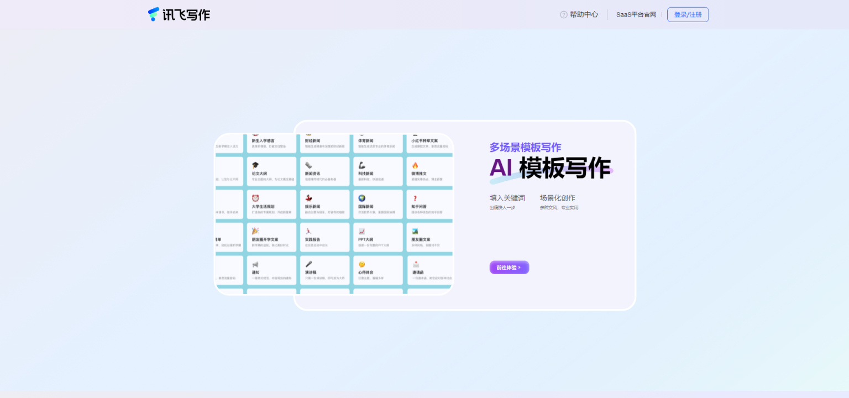
Task: Click the chart icon for PPT大纲
Action: coord(361,231)
